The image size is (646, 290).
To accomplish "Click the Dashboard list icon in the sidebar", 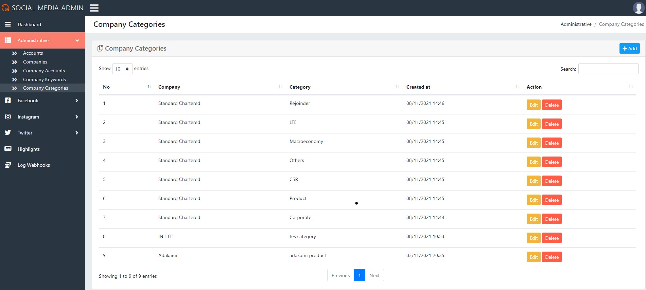I will click(x=8, y=24).
